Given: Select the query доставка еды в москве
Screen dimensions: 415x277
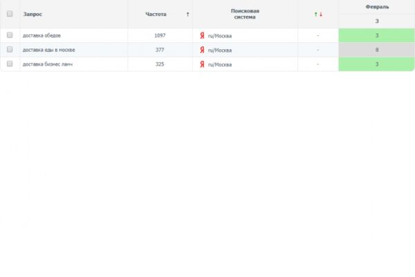Looking at the screenshot, I should pyautogui.click(x=48, y=50).
